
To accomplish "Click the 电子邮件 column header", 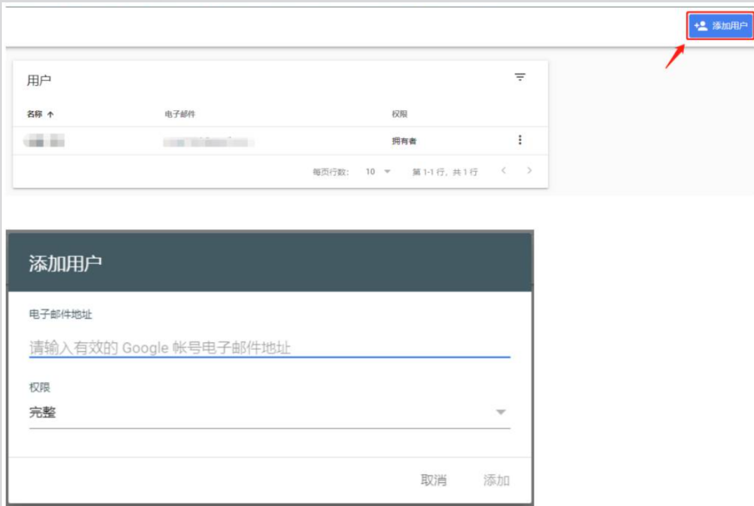I will coord(180,114).
